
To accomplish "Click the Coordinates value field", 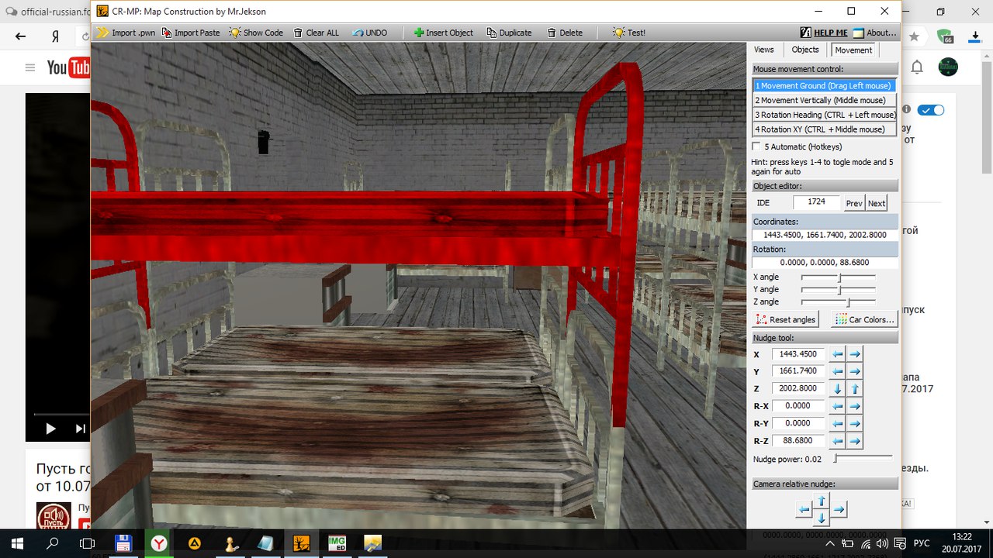I will [825, 235].
